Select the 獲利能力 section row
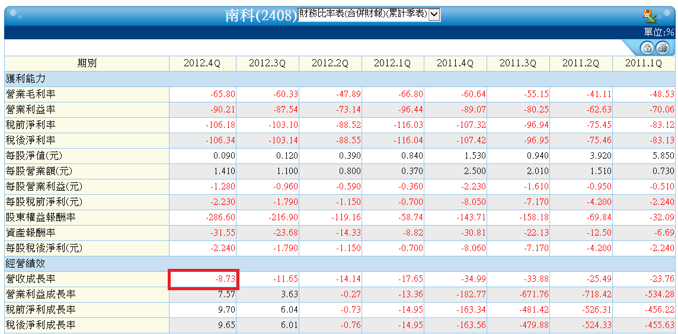Image resolution: width=678 pixels, height=334 pixels. point(340,79)
